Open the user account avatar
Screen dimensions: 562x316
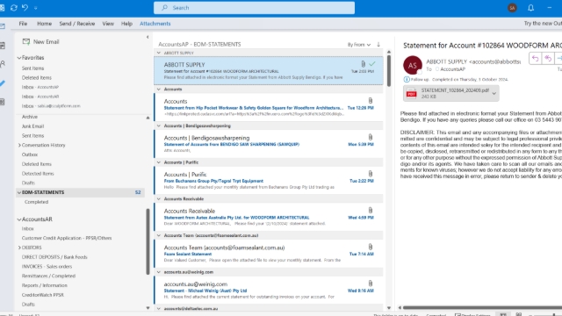tap(512, 8)
